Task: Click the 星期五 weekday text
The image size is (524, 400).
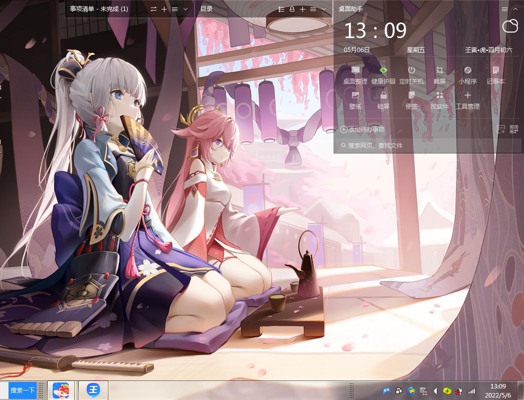Action: [x=416, y=50]
